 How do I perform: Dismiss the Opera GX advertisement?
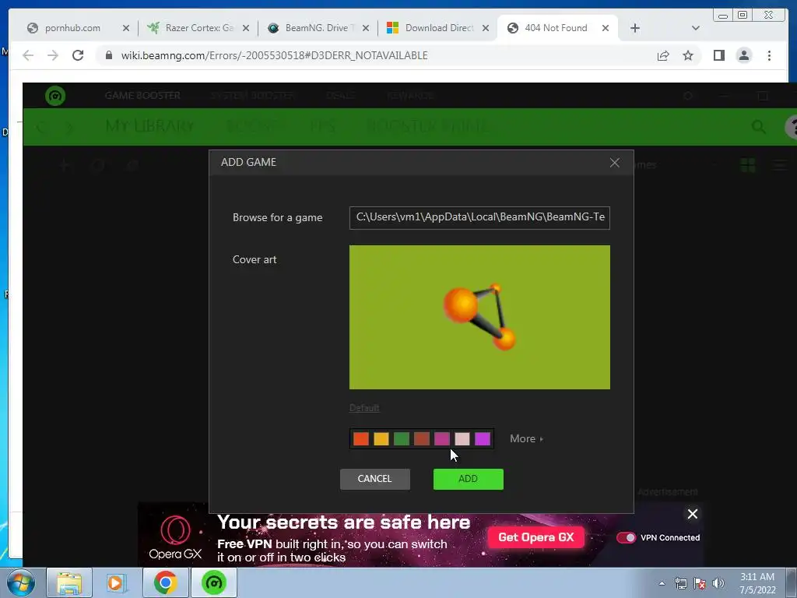click(x=692, y=514)
